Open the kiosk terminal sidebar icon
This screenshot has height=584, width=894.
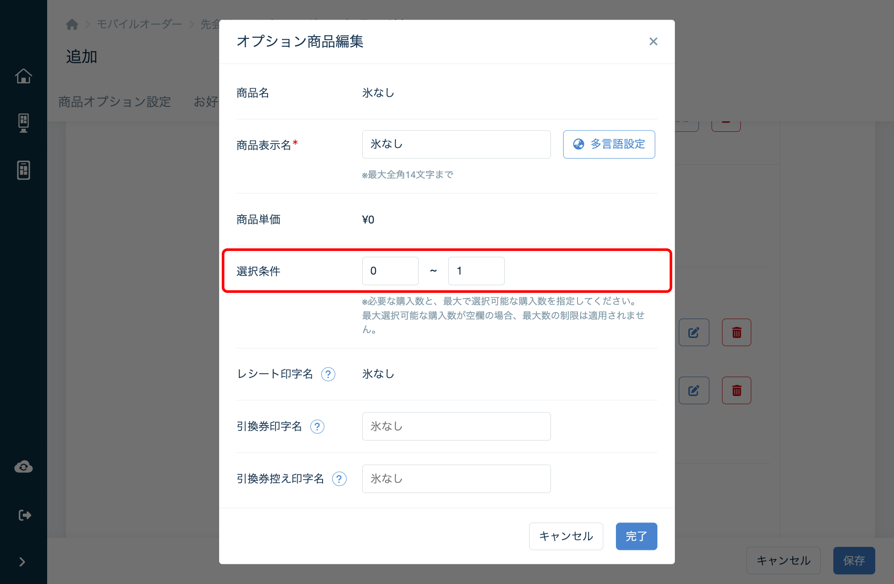click(x=24, y=123)
